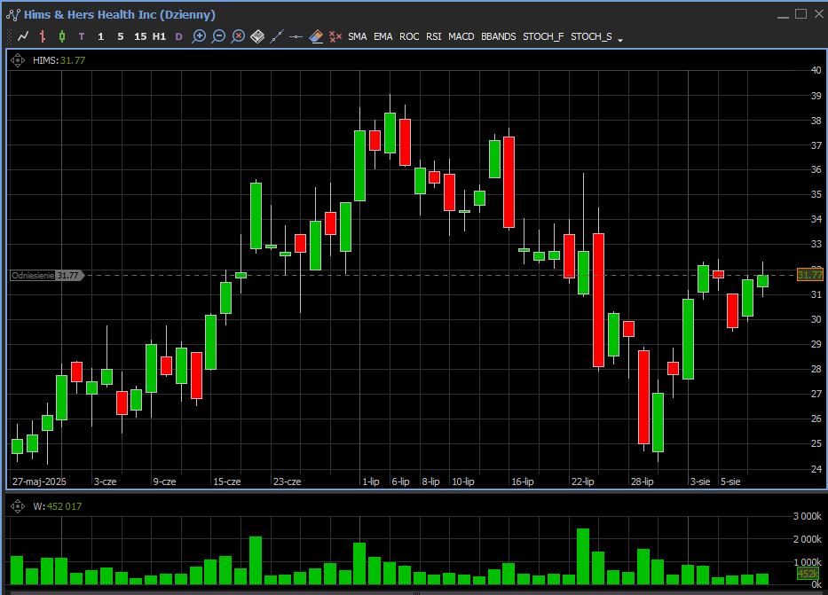This screenshot has width=828, height=595.
Task: Add the BBANDS indicator
Action: click(499, 36)
